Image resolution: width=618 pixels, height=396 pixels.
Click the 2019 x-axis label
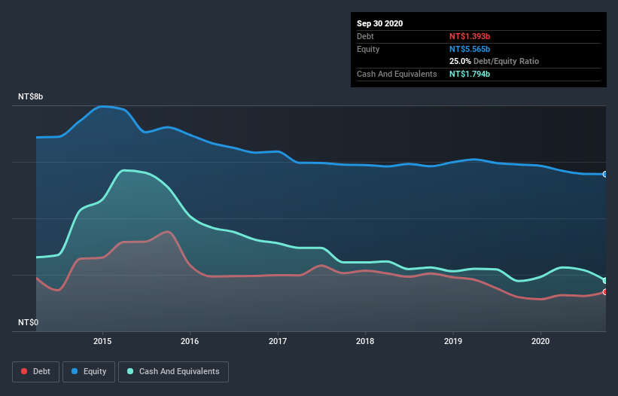tap(453, 341)
